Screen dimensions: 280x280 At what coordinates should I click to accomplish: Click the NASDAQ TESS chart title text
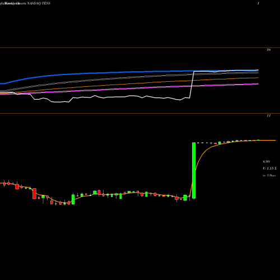pyautogui.click(x=39, y=3)
